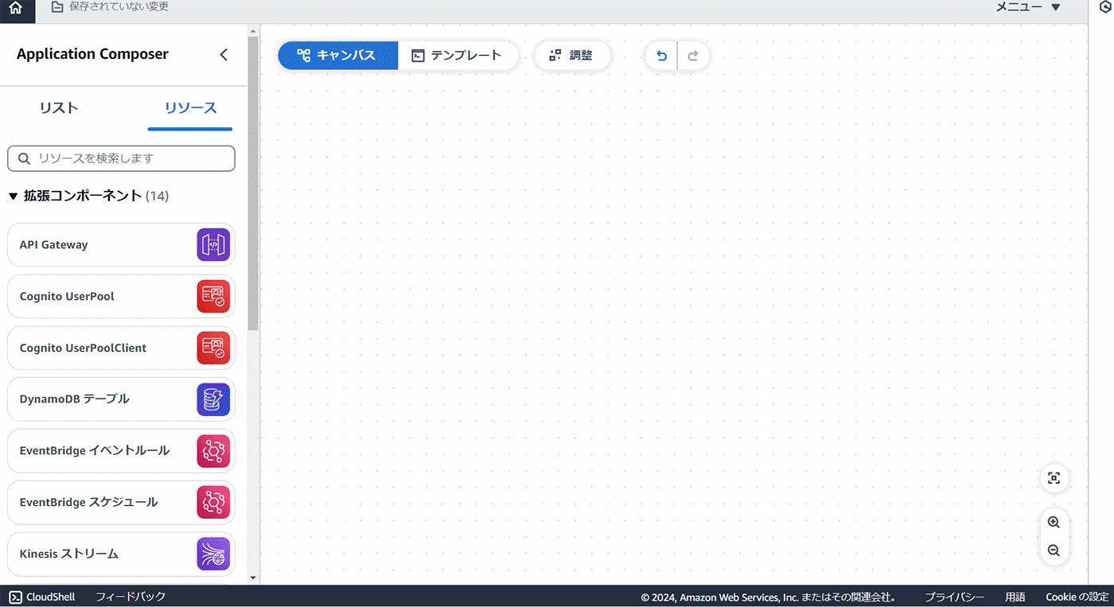Zoom in on the canvas
Image resolution: width=1114 pixels, height=607 pixels.
pyautogui.click(x=1054, y=523)
